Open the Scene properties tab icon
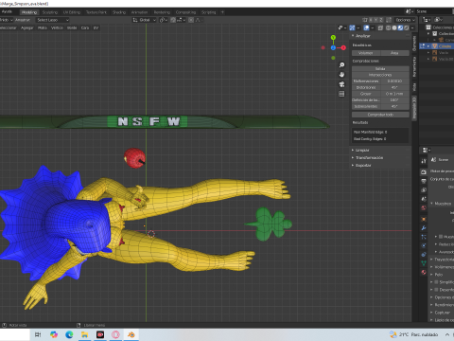This screenshot has width=454, height=341. (x=424, y=199)
